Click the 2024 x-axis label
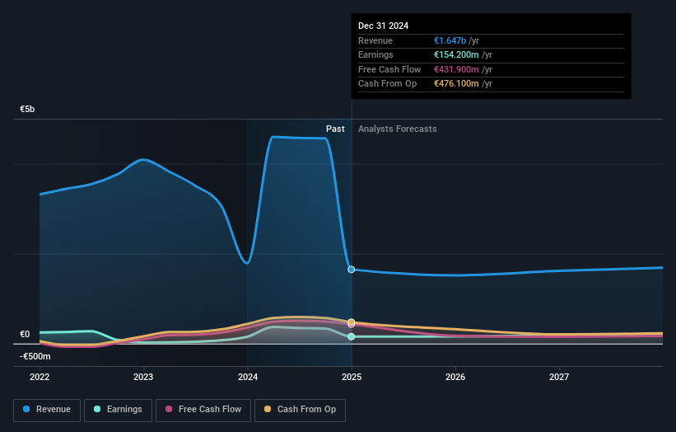Screen dimensions: 676x432 (x=248, y=377)
